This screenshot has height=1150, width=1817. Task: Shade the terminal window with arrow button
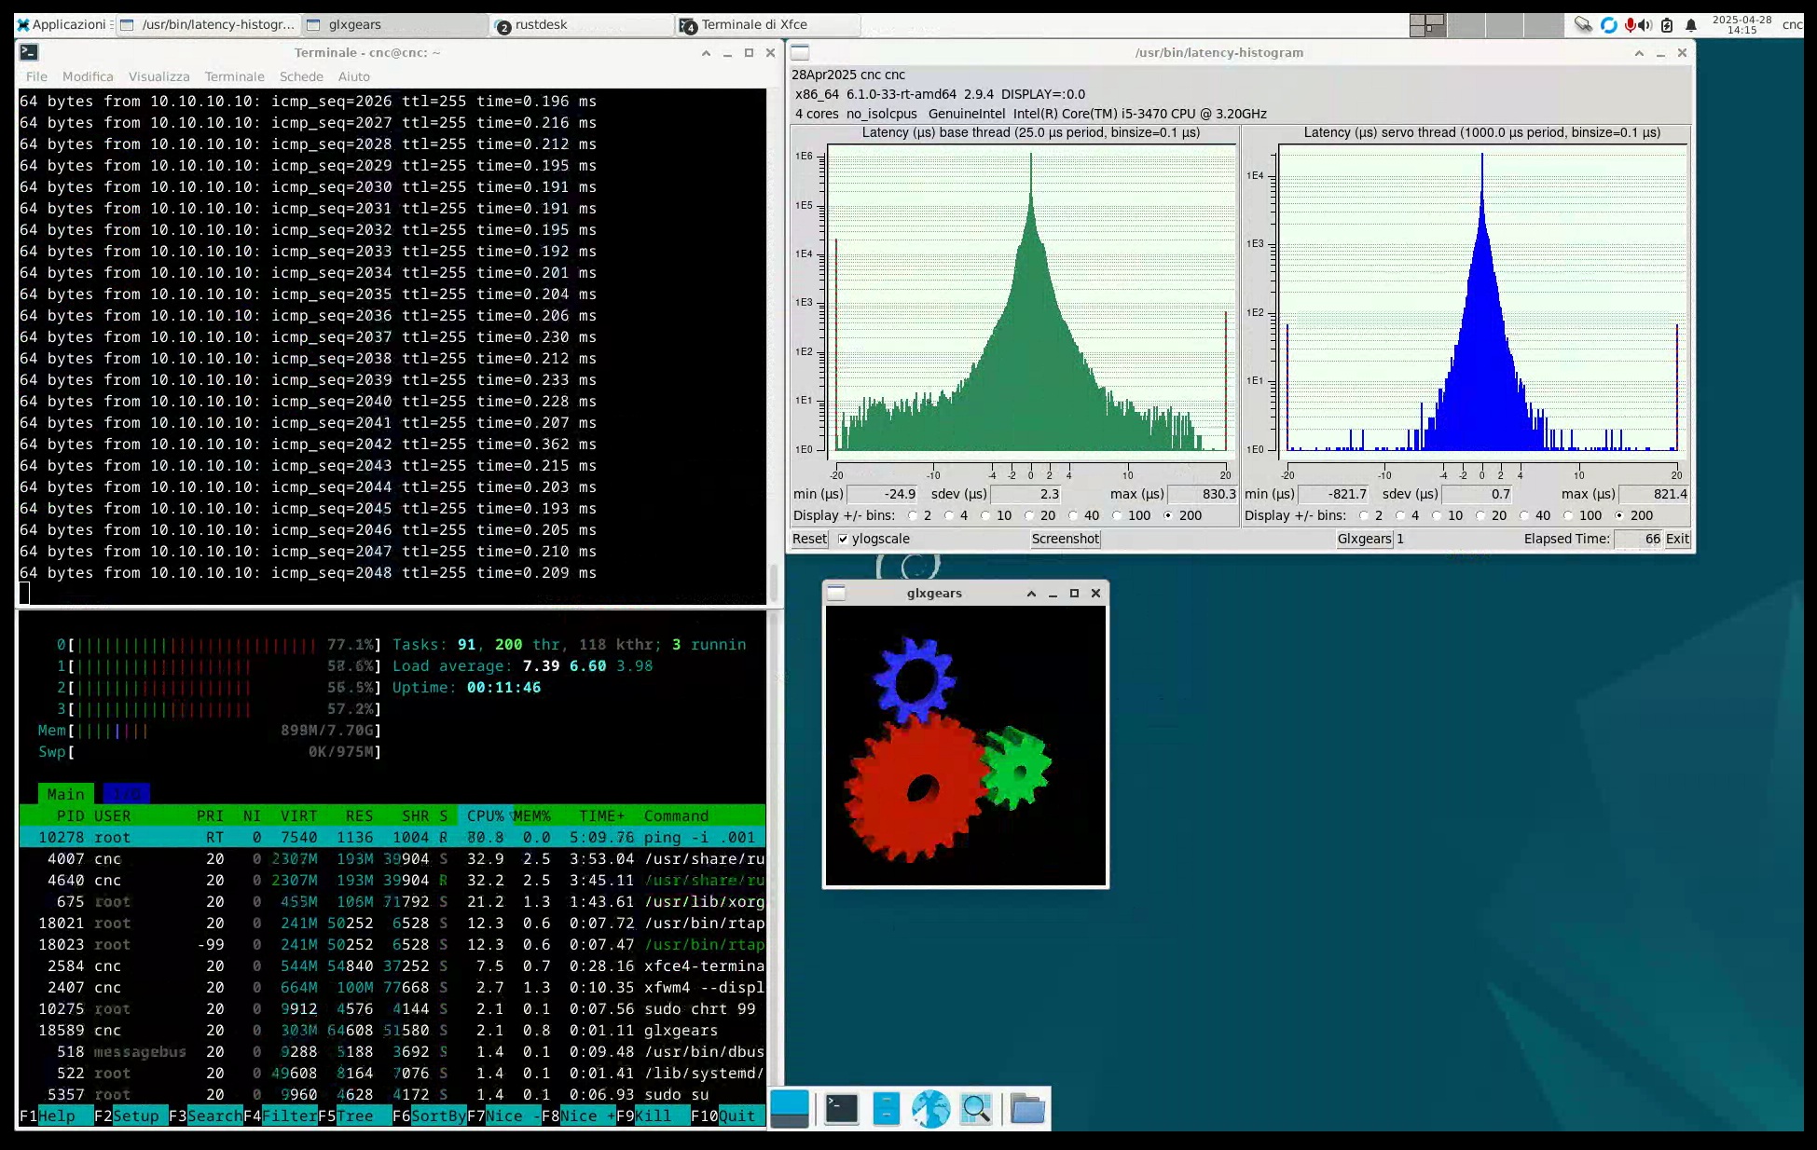[706, 53]
